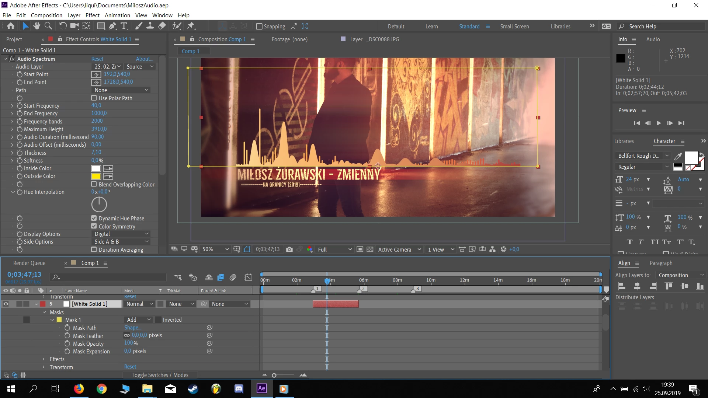This screenshot has width=708, height=398.
Task: Uncheck Color Symmetry
Action: pyautogui.click(x=94, y=226)
